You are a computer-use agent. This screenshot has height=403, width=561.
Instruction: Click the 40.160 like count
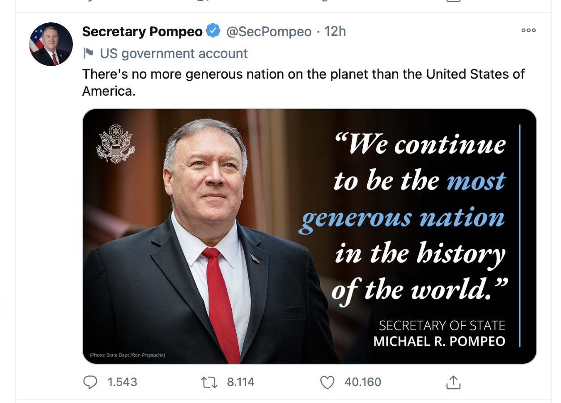tap(363, 382)
